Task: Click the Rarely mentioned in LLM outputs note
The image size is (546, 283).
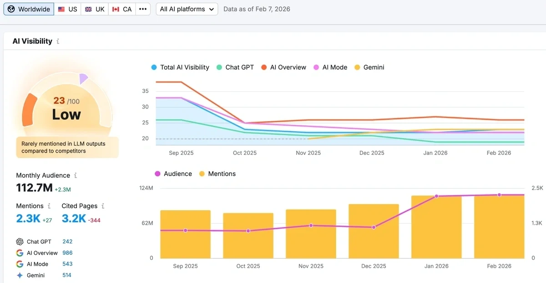Action: [x=67, y=147]
